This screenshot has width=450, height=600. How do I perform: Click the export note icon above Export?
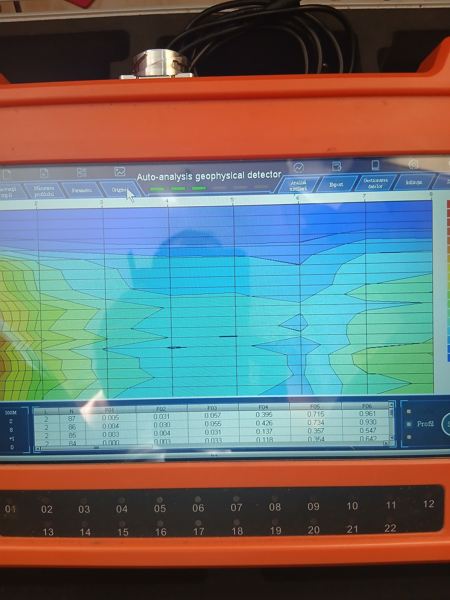337,166
